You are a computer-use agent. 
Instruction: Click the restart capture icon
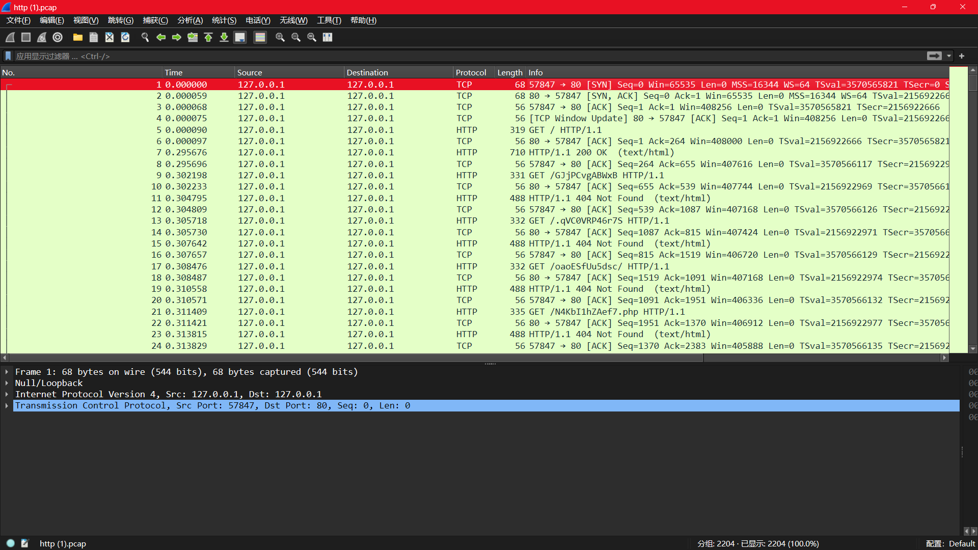point(42,37)
